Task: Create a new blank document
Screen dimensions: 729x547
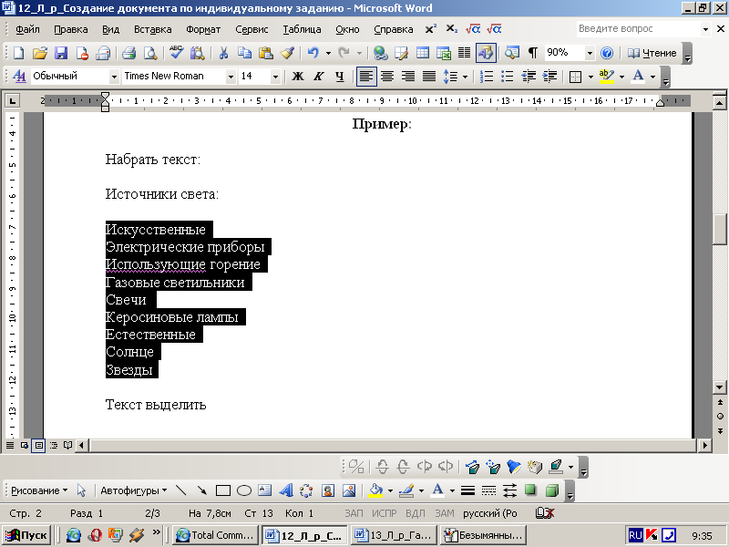Action: click(x=18, y=53)
